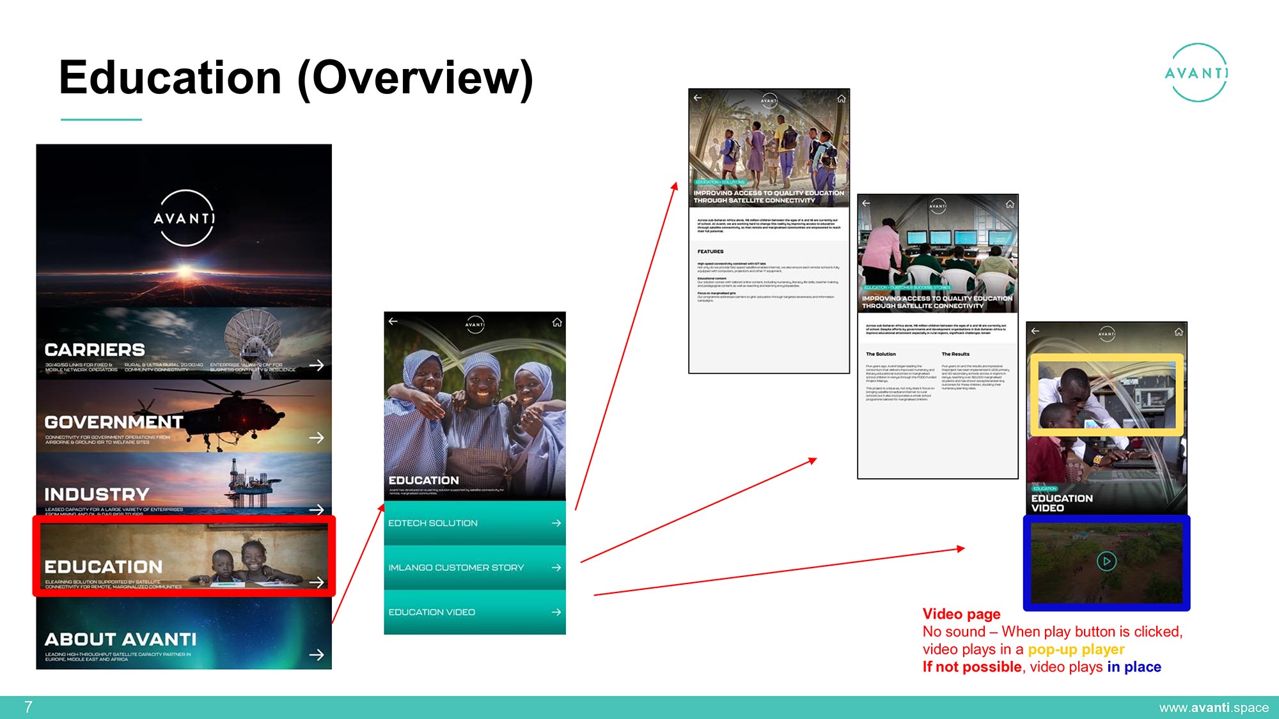Click the arrow next to Carriers
This screenshot has width=1279, height=719.
click(317, 365)
